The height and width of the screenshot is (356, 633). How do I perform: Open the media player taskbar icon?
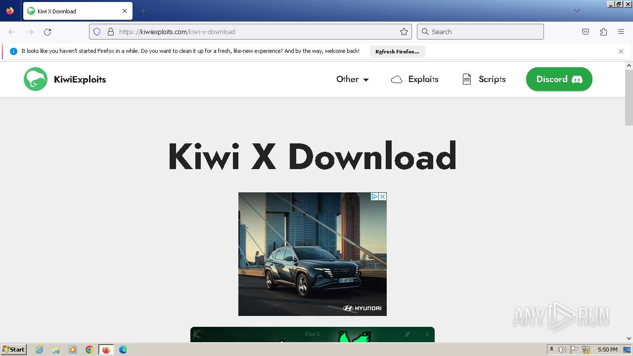(x=73, y=350)
